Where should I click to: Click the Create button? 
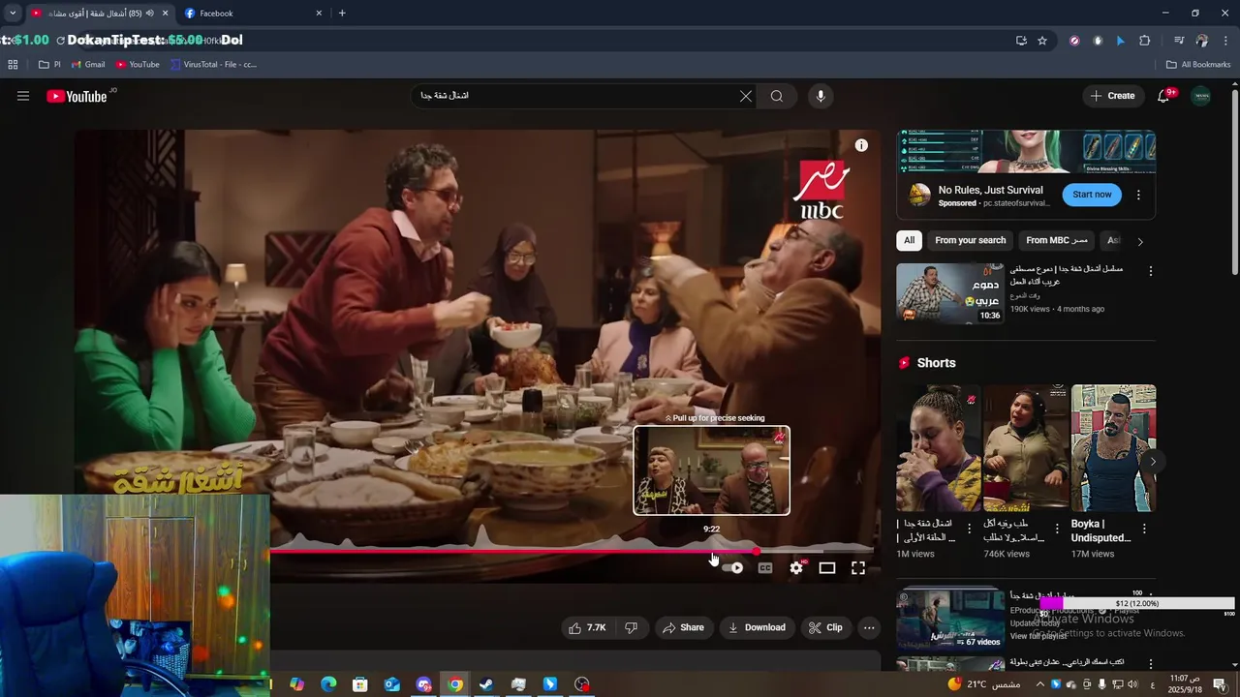(x=1112, y=96)
